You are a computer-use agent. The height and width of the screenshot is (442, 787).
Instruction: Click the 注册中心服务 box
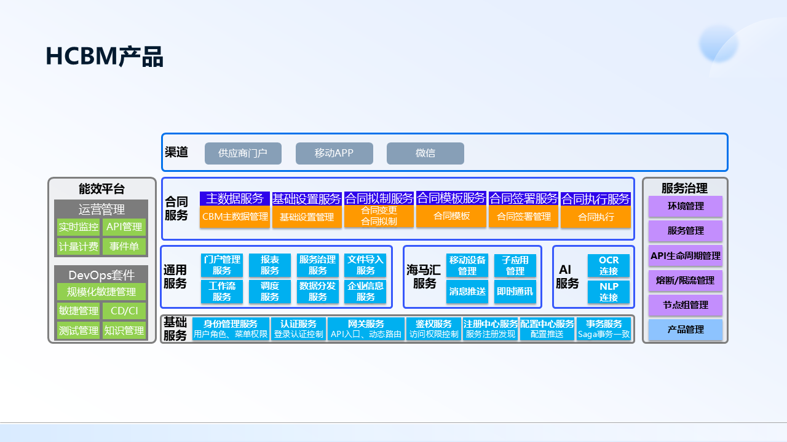491,329
